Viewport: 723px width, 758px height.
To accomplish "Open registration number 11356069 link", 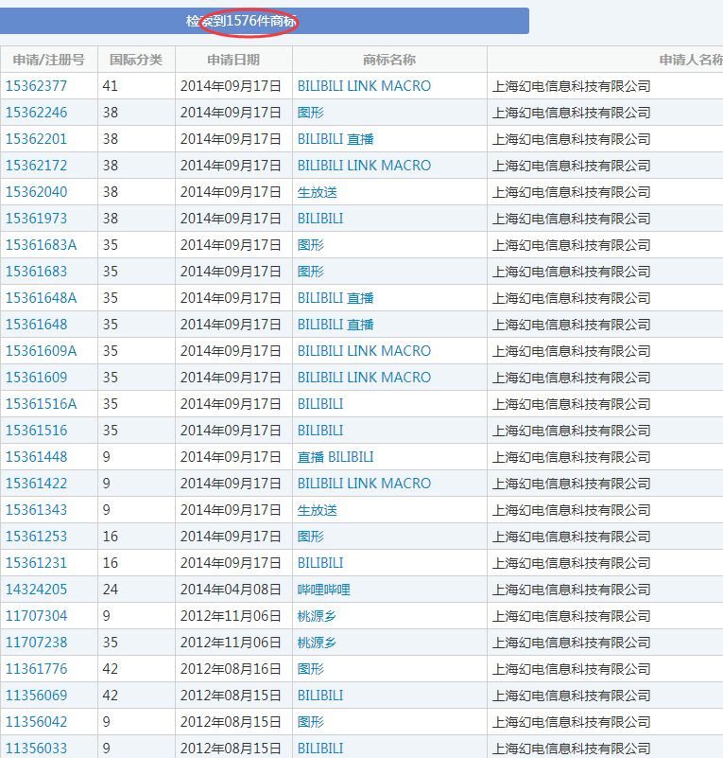I will 36,696.
